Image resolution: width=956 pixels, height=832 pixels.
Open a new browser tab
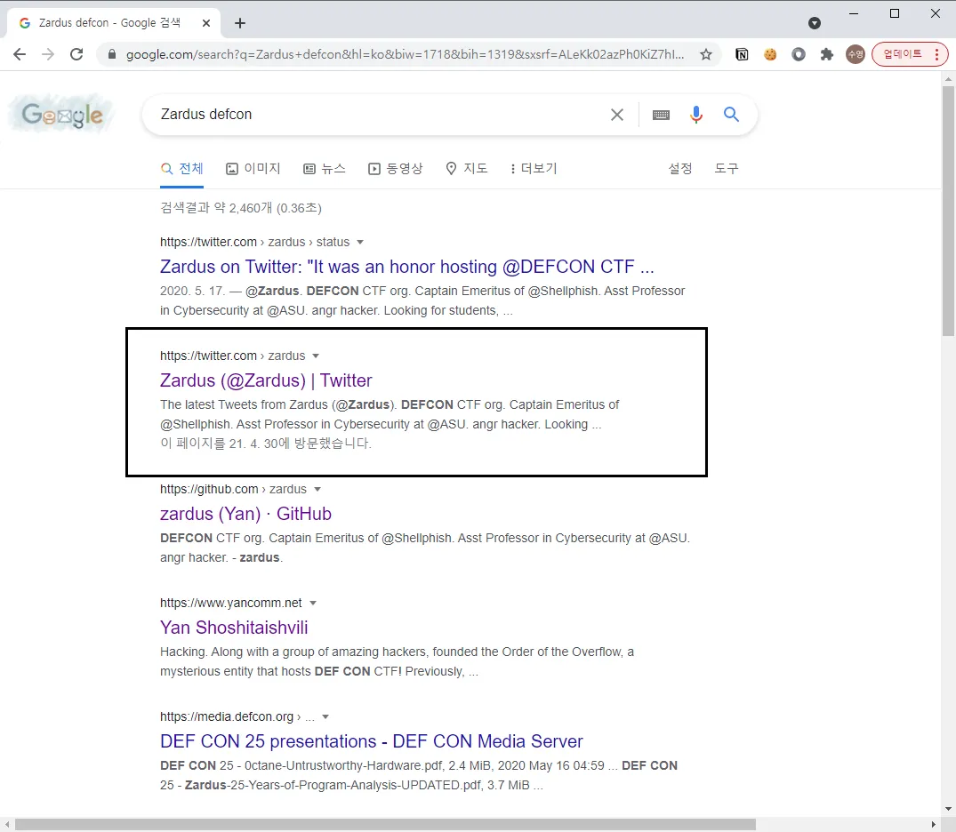[x=240, y=23]
